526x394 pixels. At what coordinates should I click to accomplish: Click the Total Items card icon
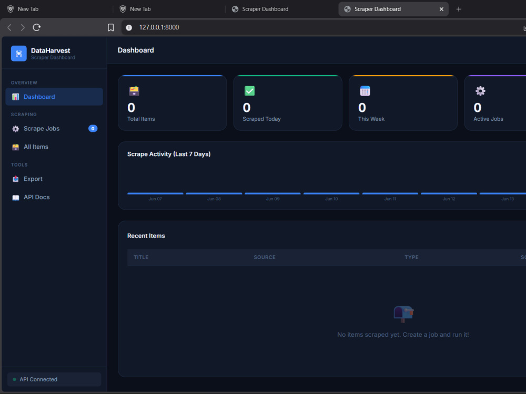[x=134, y=91]
